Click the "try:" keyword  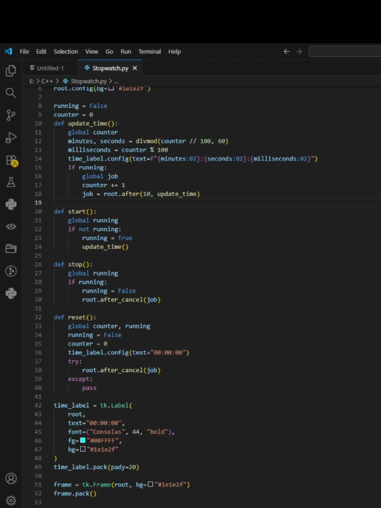pyautogui.click(x=75, y=361)
